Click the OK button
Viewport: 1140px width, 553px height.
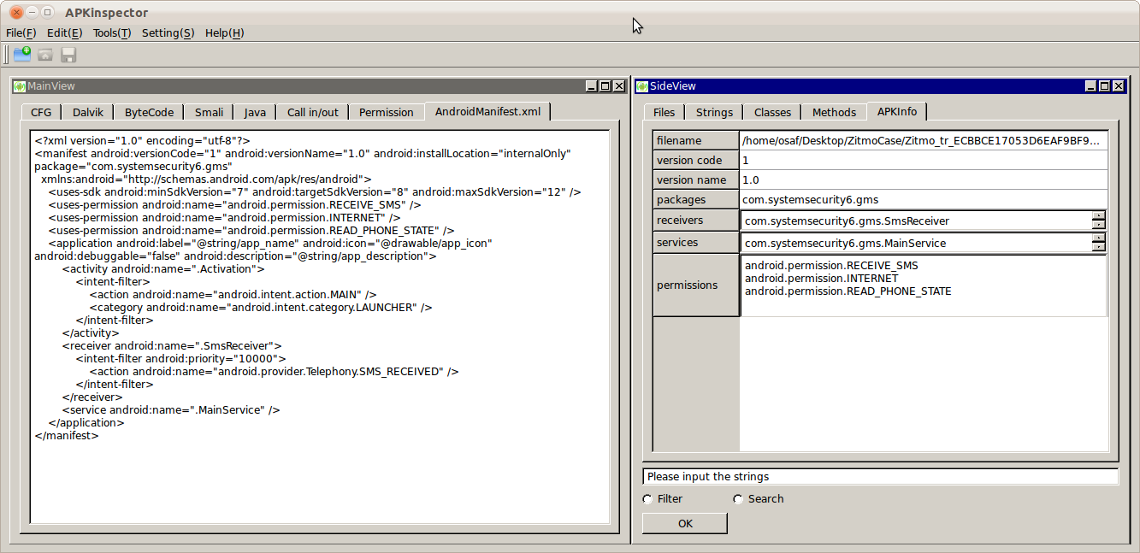pyautogui.click(x=685, y=523)
